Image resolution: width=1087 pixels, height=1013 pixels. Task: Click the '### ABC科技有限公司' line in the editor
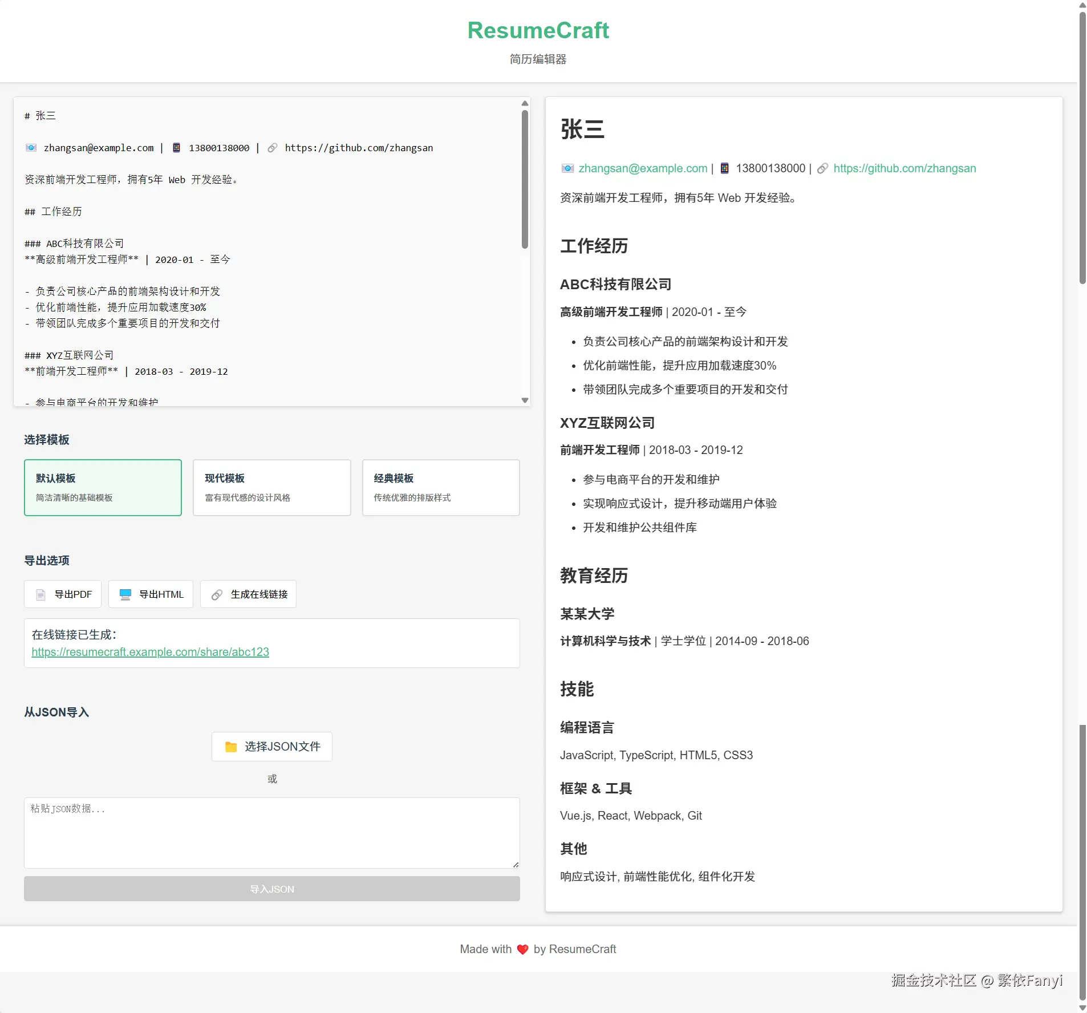pos(74,244)
